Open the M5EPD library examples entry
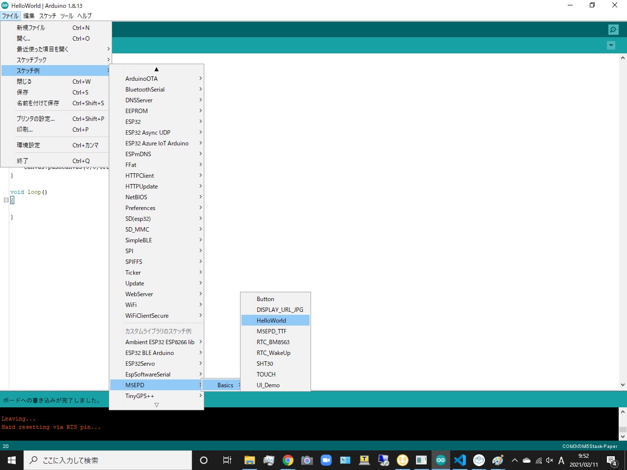Image resolution: width=627 pixels, height=470 pixels. (x=156, y=385)
